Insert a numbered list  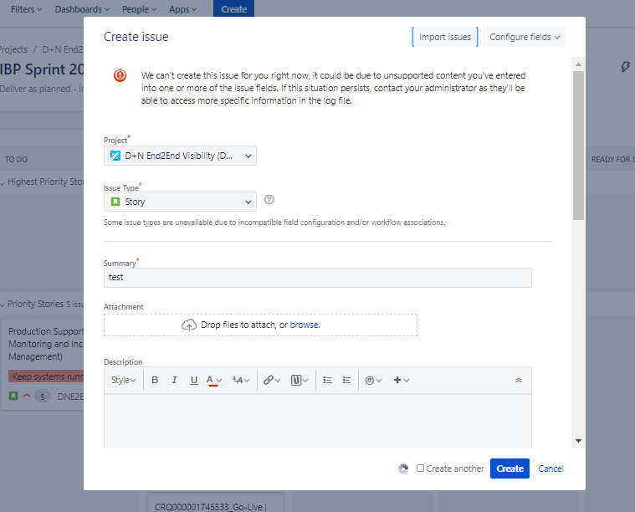(346, 380)
